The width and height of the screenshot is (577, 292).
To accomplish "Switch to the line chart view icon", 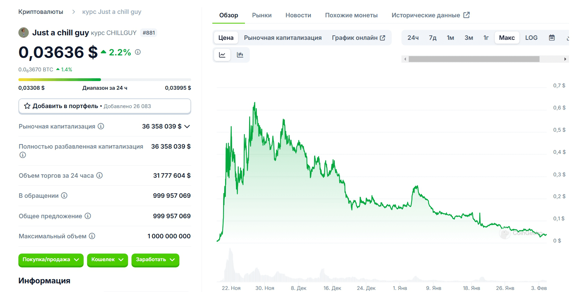I will 222,55.
